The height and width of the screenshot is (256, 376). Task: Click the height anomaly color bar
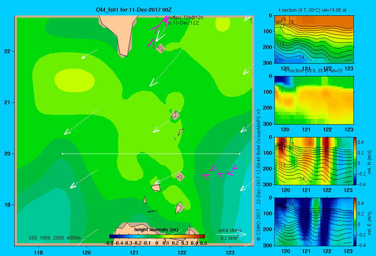coord(157,236)
